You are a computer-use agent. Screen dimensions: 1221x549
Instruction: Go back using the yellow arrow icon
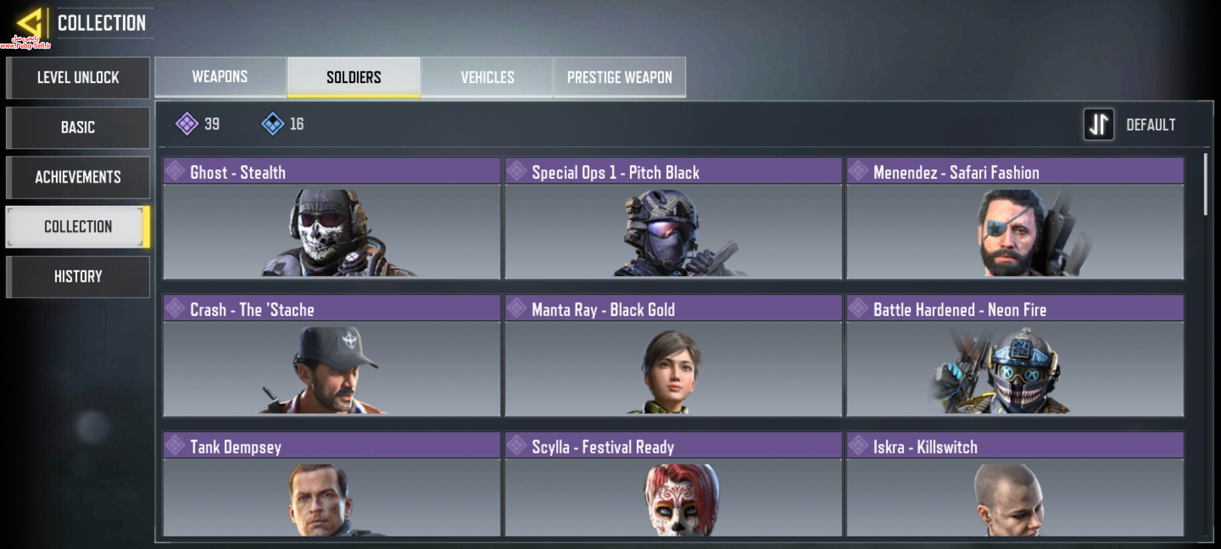(x=30, y=23)
